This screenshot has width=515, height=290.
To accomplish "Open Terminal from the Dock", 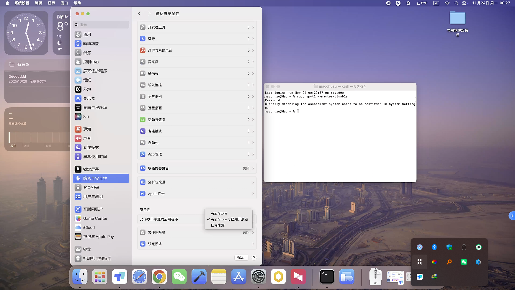I will 327,277.
